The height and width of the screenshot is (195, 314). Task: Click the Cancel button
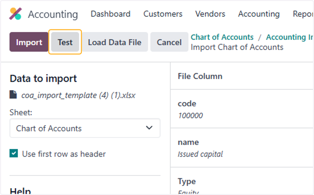coord(169,42)
